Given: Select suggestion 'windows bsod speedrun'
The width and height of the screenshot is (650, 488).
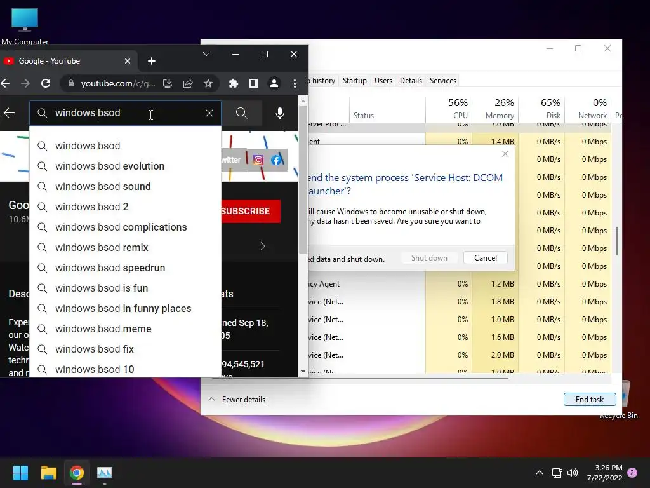Looking at the screenshot, I should point(125,268).
